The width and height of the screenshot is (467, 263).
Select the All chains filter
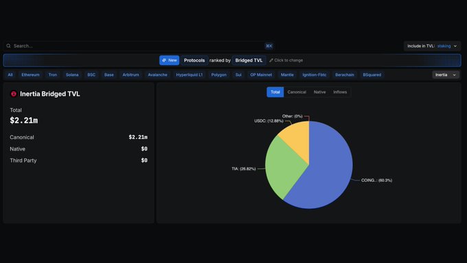click(x=10, y=75)
